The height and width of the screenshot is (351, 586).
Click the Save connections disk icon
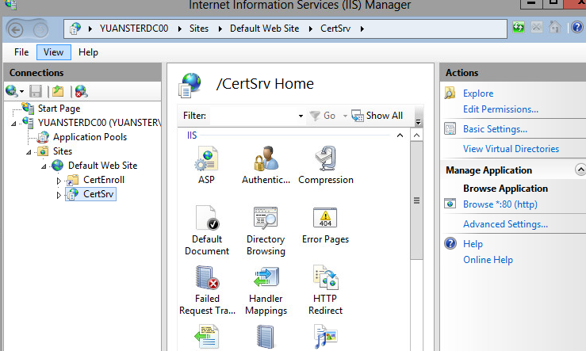click(x=36, y=91)
